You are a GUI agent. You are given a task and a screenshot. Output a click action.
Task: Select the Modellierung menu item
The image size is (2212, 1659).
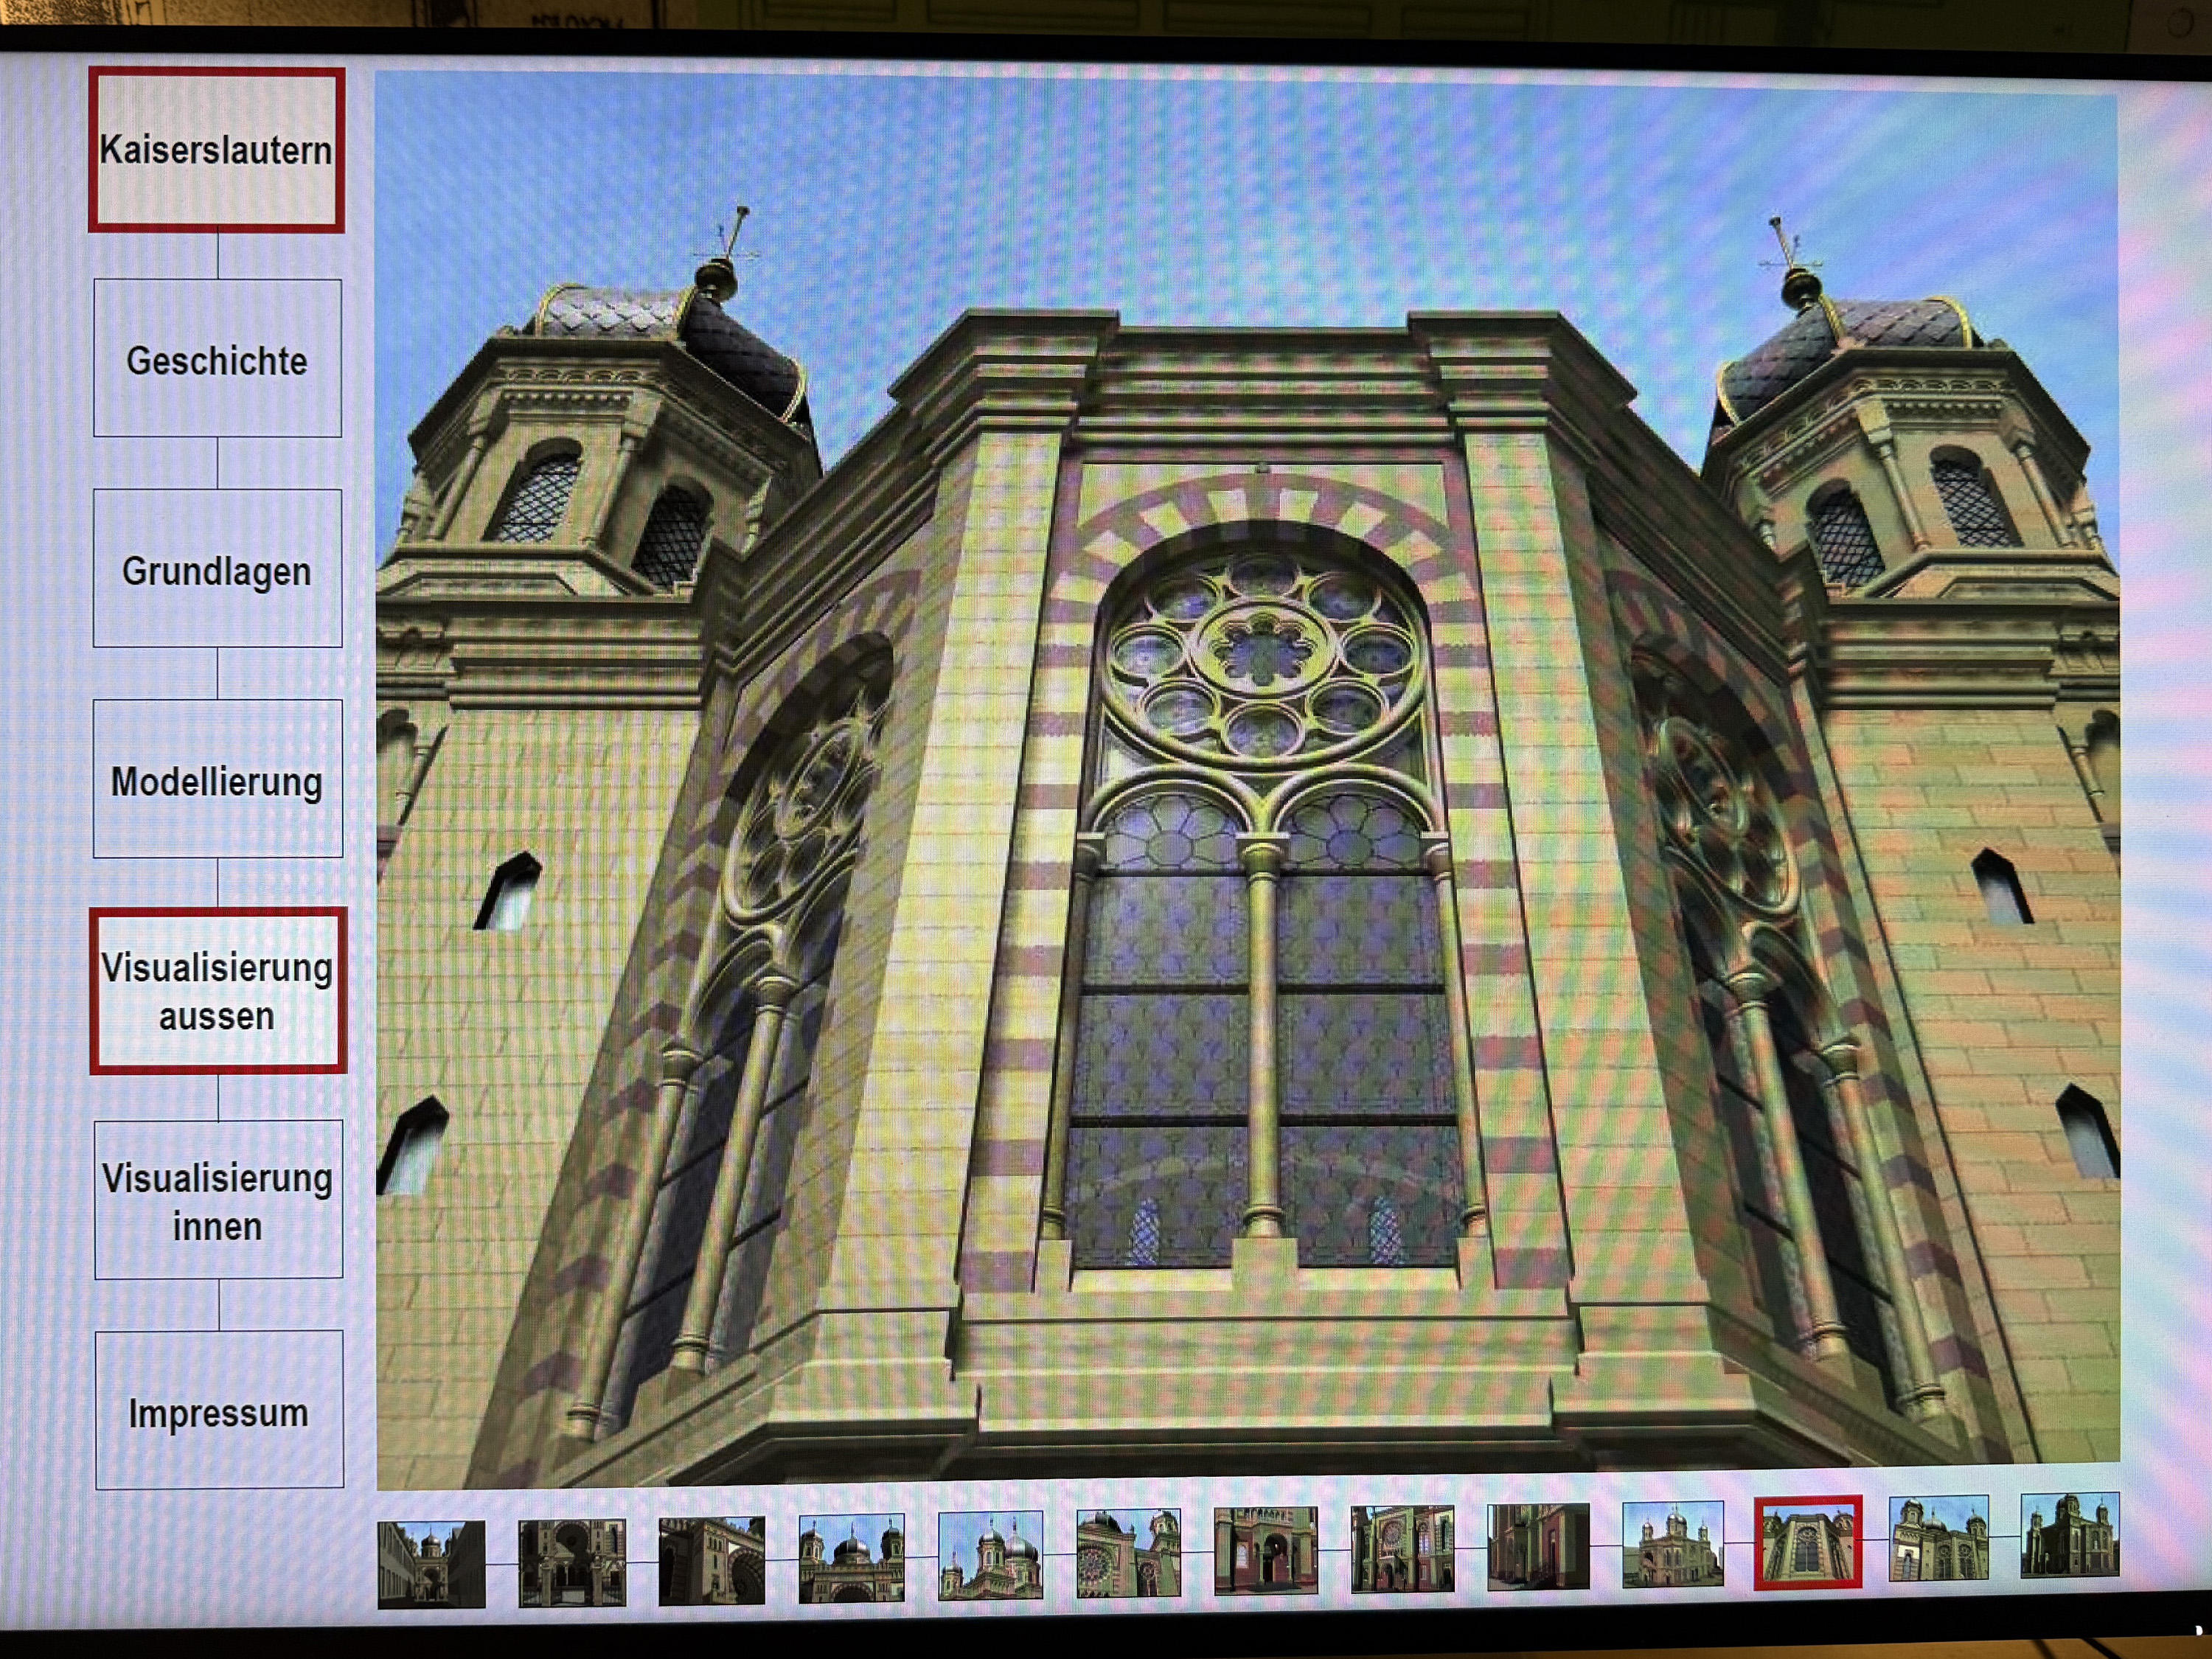(217, 778)
